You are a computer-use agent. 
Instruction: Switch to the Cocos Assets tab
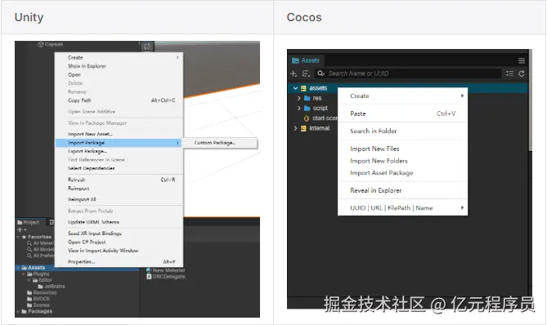(x=306, y=60)
